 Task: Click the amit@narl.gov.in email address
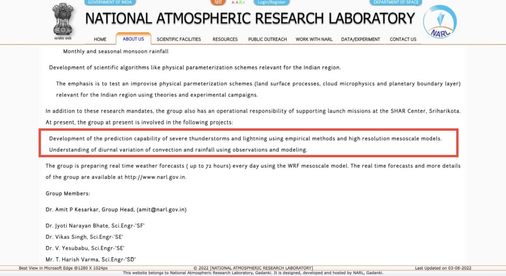162,210
